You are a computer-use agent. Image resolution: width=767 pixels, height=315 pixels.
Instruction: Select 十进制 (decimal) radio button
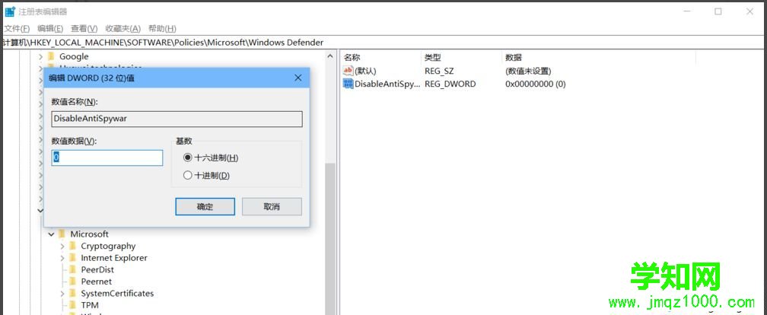click(187, 176)
